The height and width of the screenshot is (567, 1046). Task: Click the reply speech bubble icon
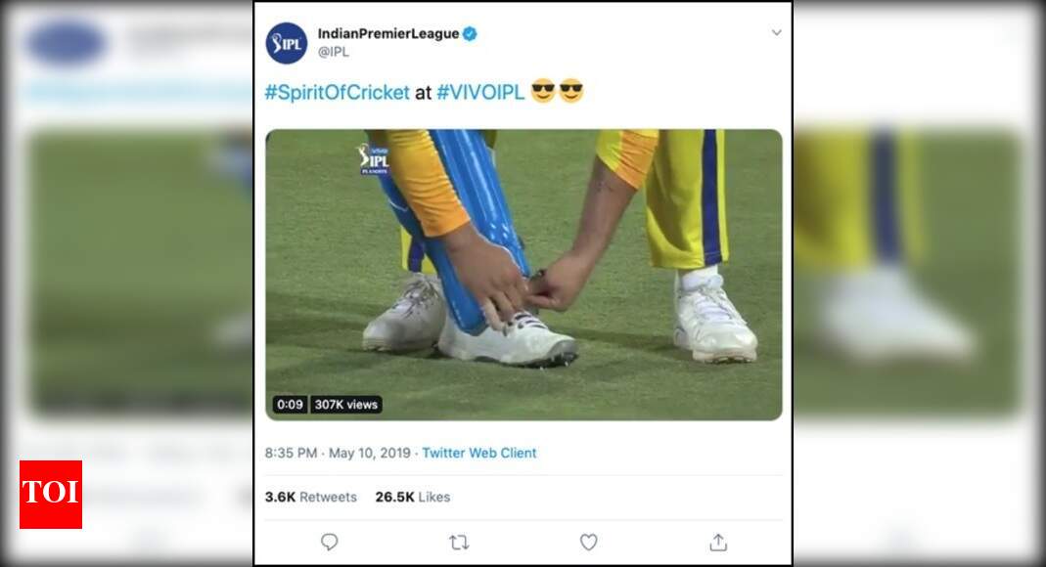pos(329,542)
